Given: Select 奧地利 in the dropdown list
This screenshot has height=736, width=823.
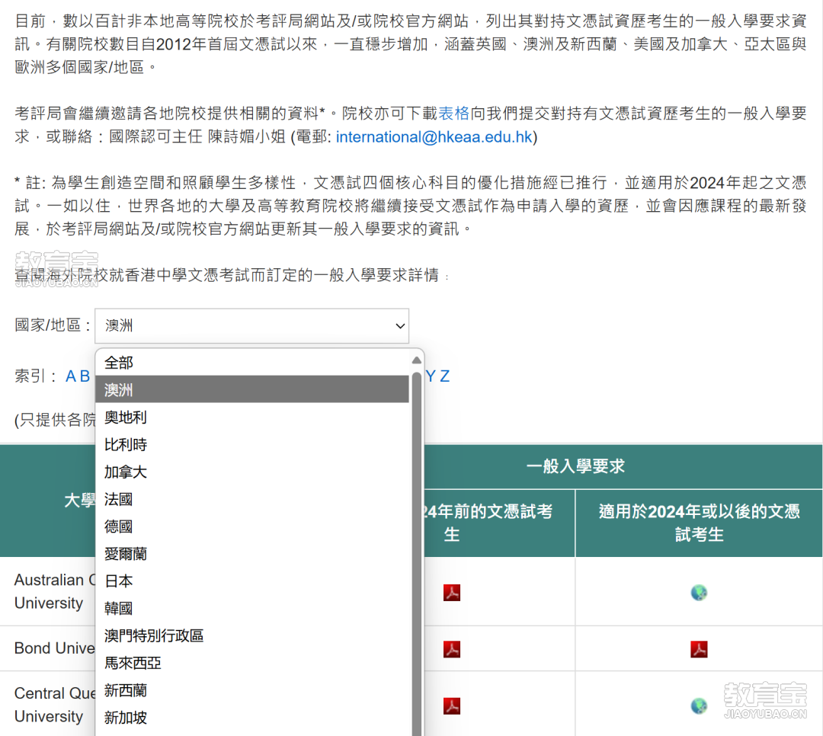Looking at the screenshot, I should tap(252, 417).
